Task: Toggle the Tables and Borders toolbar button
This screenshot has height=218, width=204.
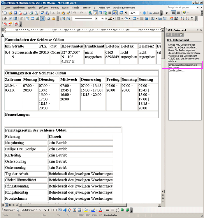Action: [95, 13]
